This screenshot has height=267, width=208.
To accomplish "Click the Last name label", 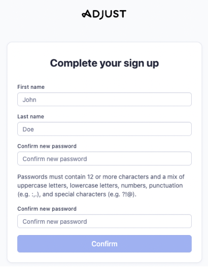I will coord(30,117).
